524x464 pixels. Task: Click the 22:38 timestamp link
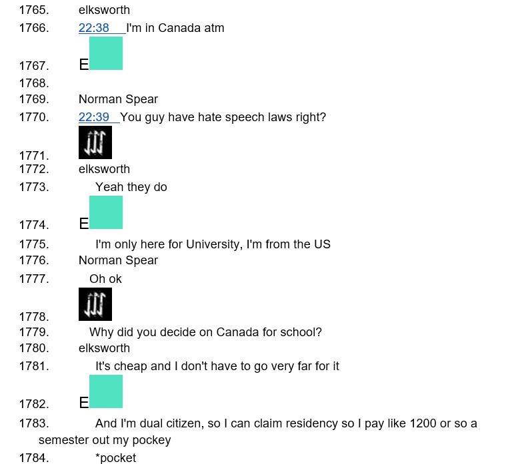click(94, 28)
